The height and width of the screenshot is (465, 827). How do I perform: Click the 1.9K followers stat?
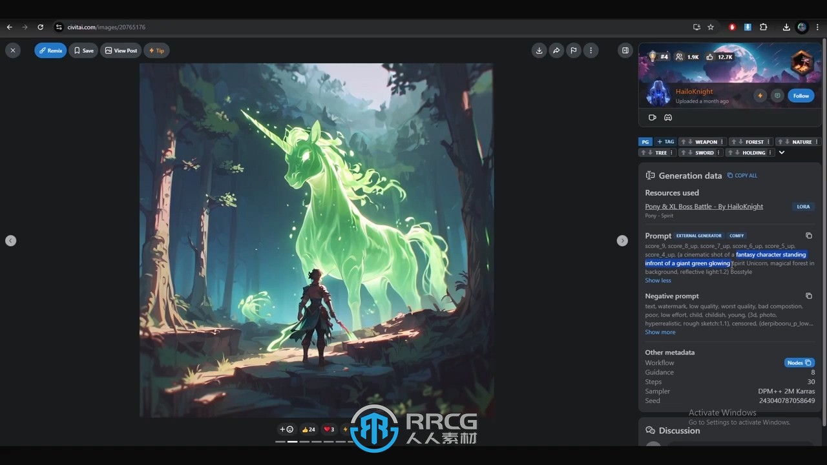pyautogui.click(x=687, y=57)
